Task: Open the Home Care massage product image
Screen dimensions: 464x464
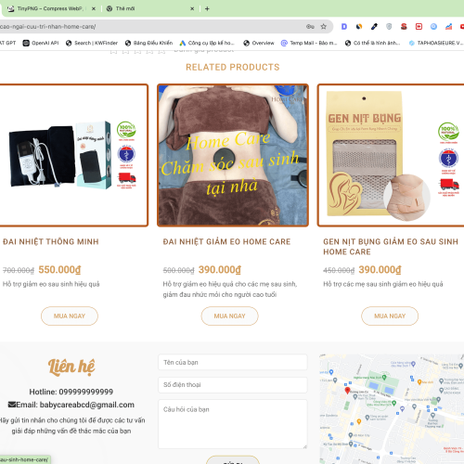Action: click(233, 155)
